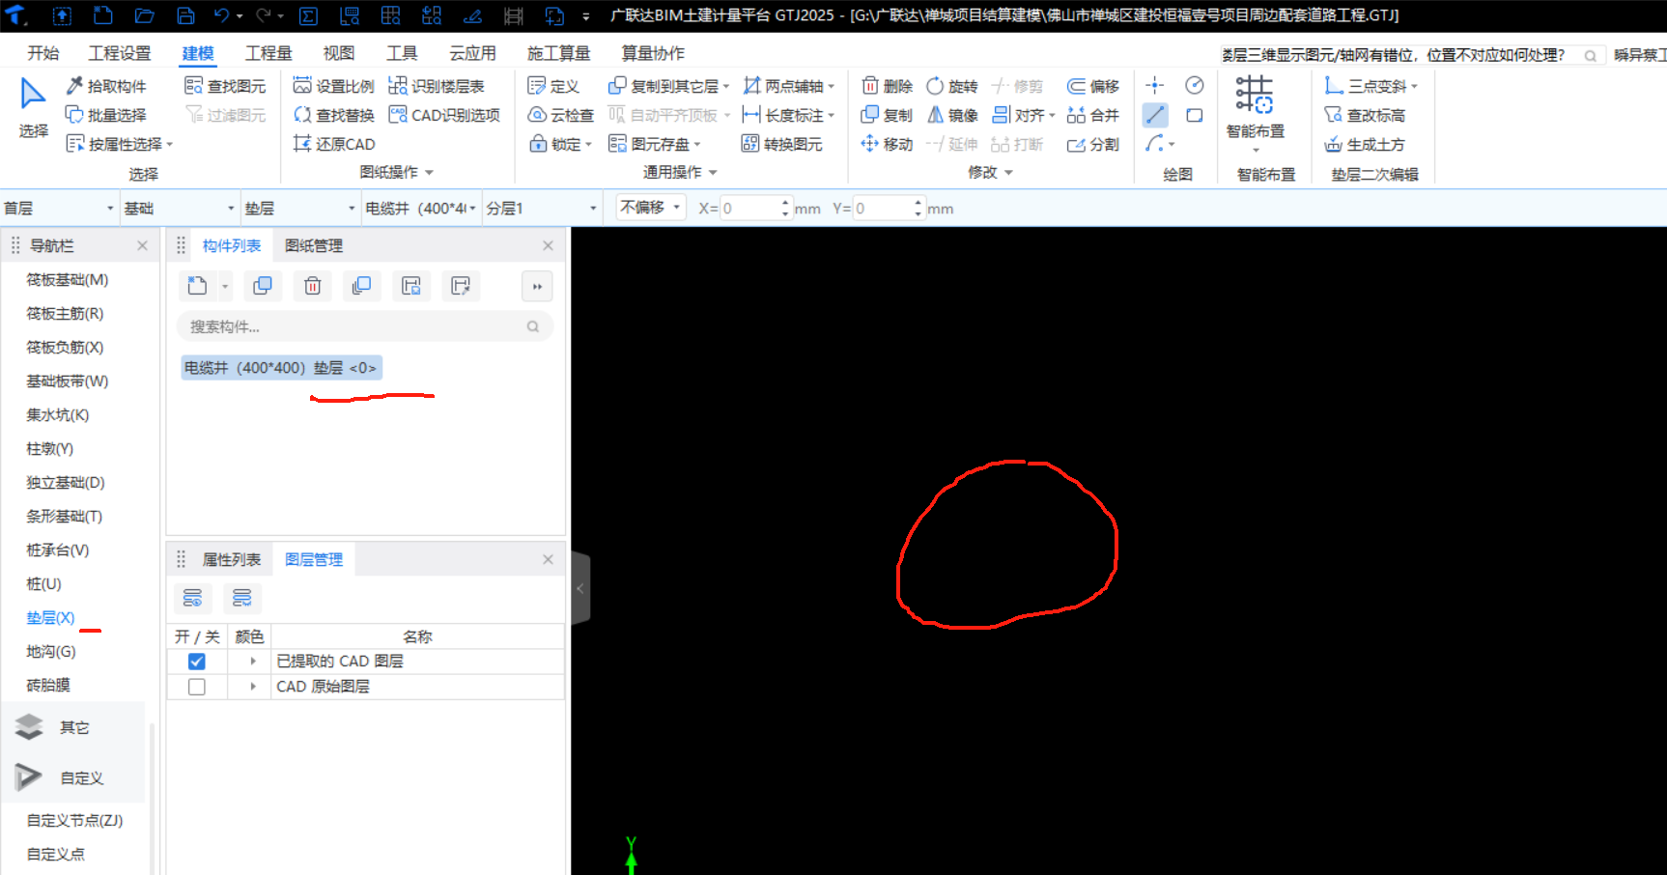Click 旋转 rotate tool
1667x875 pixels.
(x=952, y=86)
